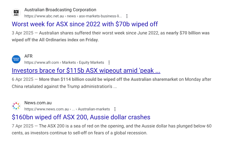Click the news.com.au Australian-markets breadcrumb URL
The width and height of the screenshot is (230, 143).
(x=67, y=109)
